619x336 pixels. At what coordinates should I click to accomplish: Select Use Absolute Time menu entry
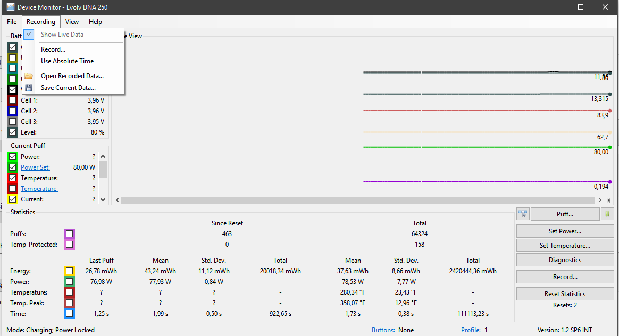click(68, 61)
